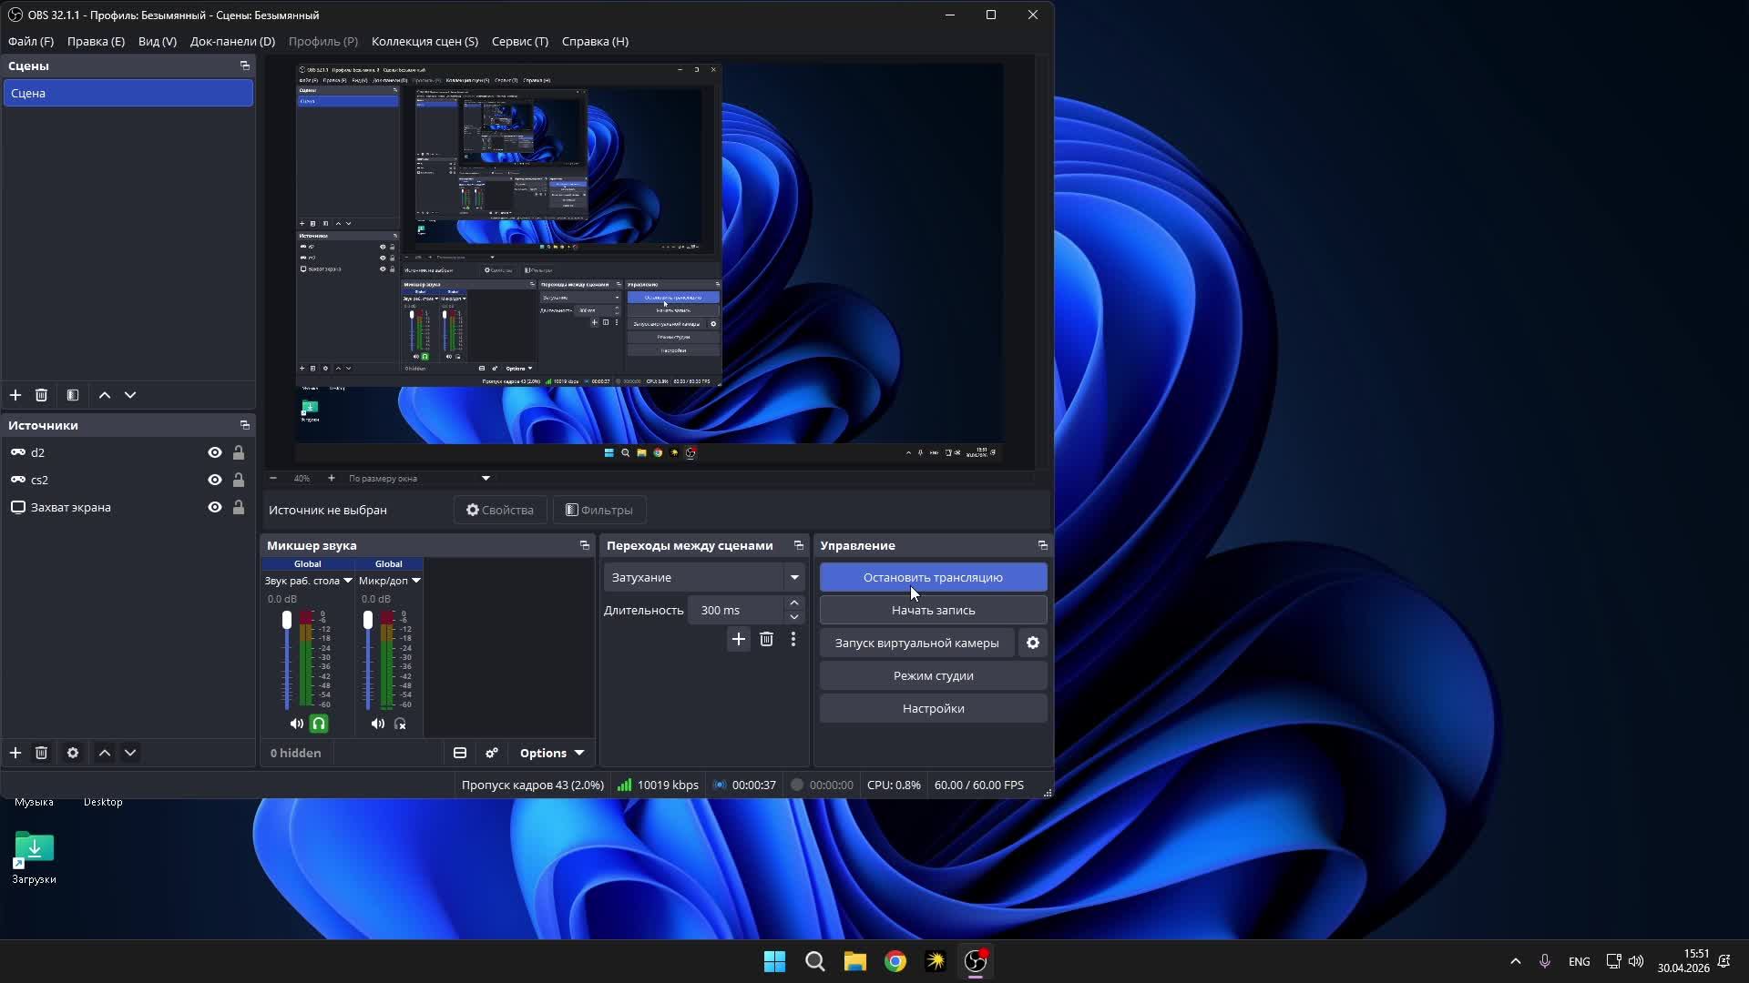Expand Затухание transition dropdown
The width and height of the screenshot is (1749, 983).
tap(794, 577)
